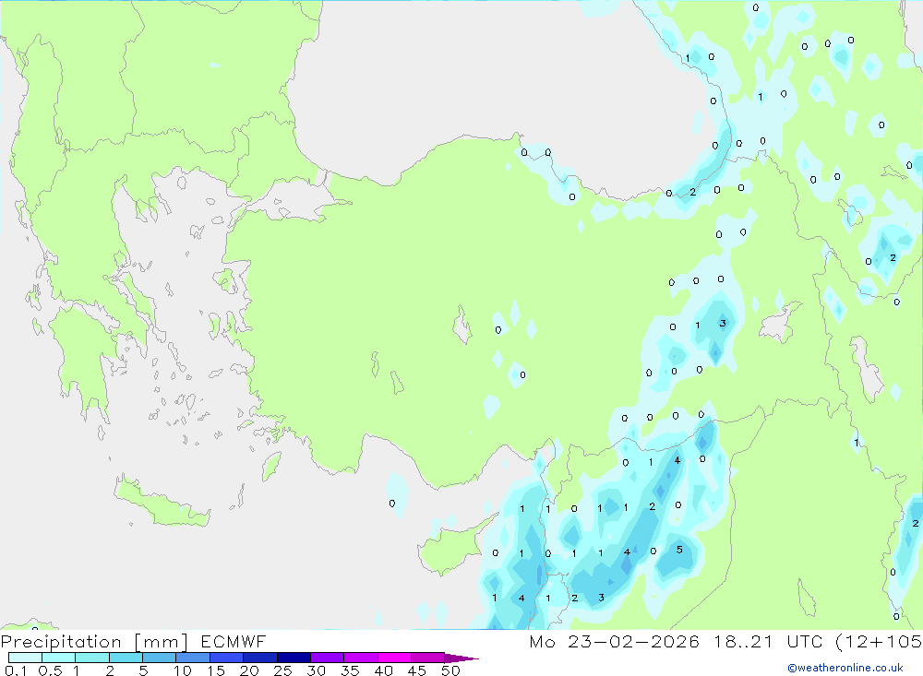Open the weatheronline.co.uk copyright link
923x676 pixels.
pos(845,668)
